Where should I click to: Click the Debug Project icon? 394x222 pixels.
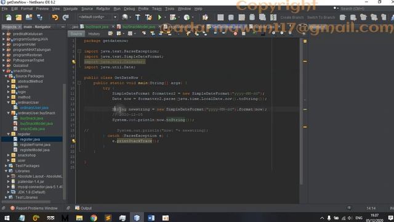pos(173,17)
